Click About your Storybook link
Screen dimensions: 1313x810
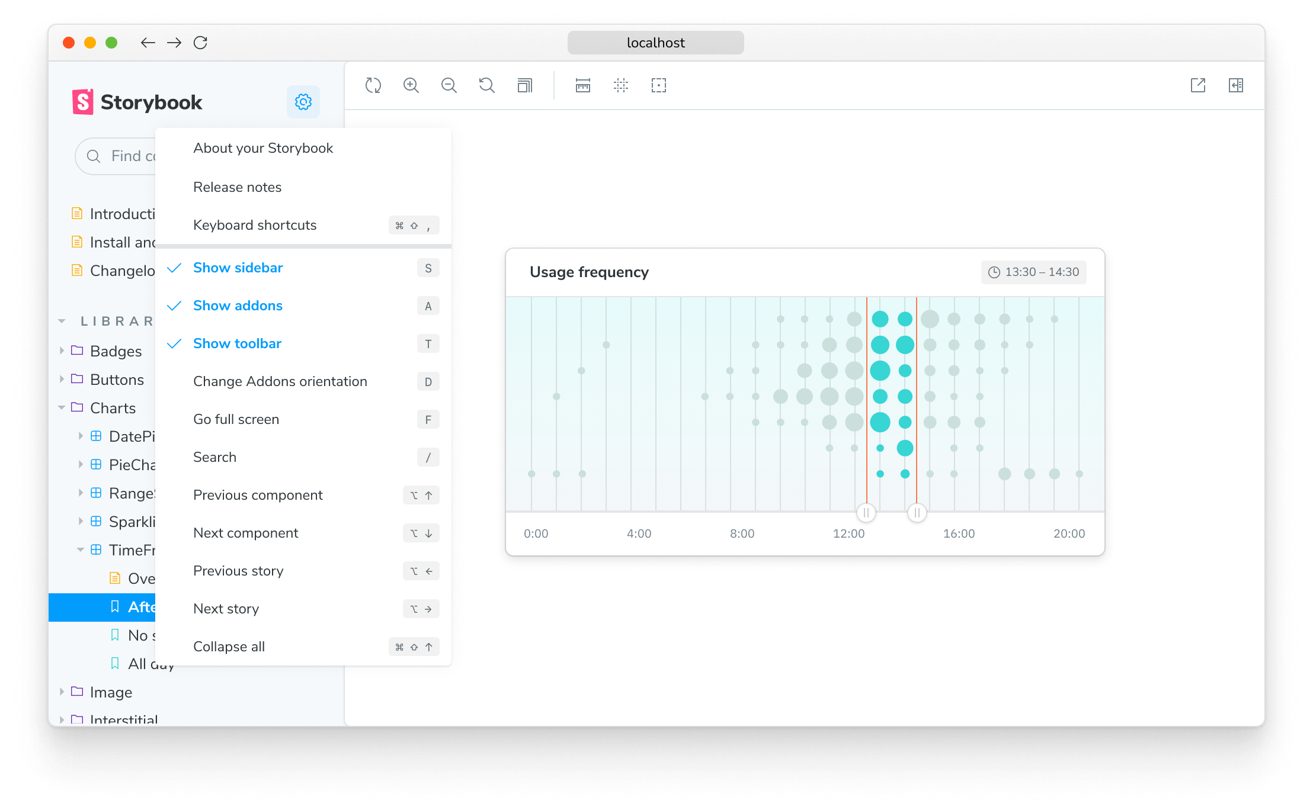tap(264, 148)
